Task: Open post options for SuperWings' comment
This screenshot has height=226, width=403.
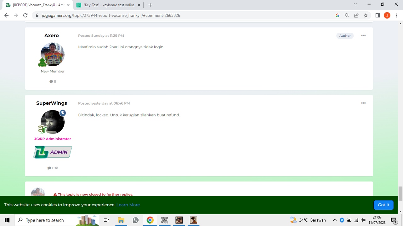Action: [x=363, y=103]
